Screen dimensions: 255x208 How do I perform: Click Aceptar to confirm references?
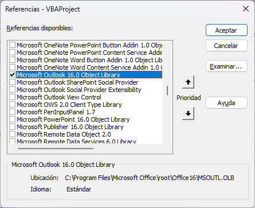tap(226, 30)
